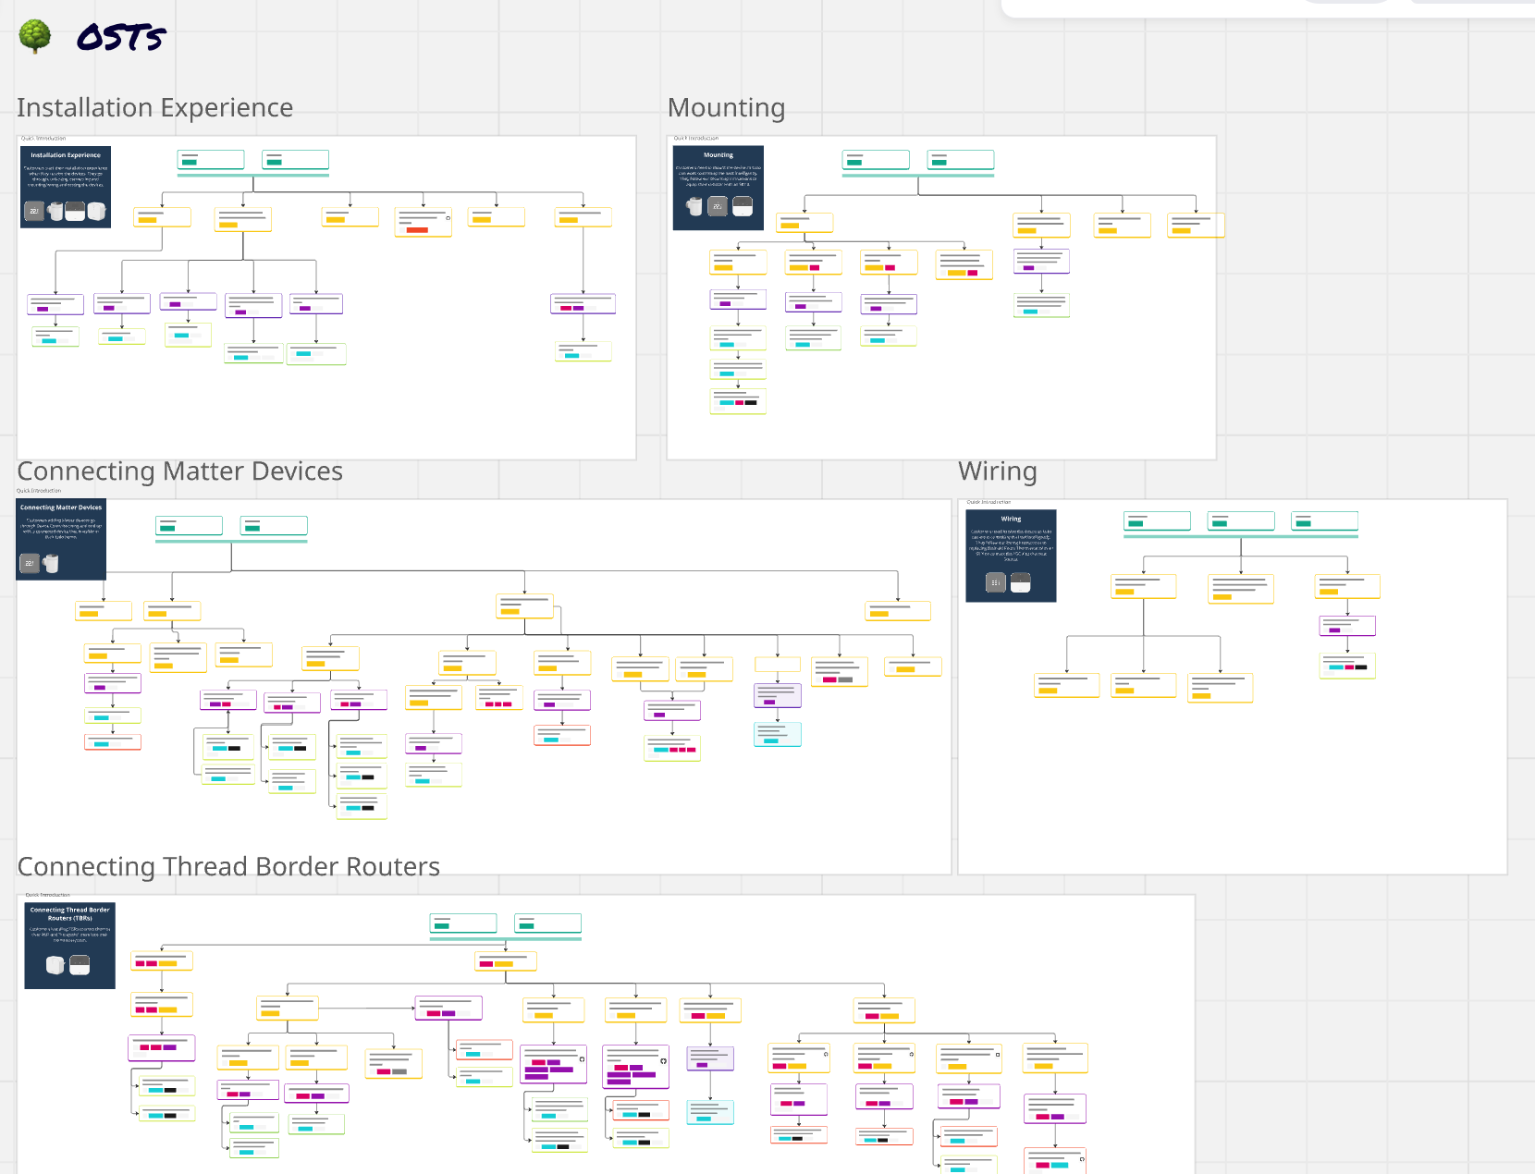Select right green outcome card in Installation Experience frame
1535x1174 pixels.
click(x=296, y=160)
